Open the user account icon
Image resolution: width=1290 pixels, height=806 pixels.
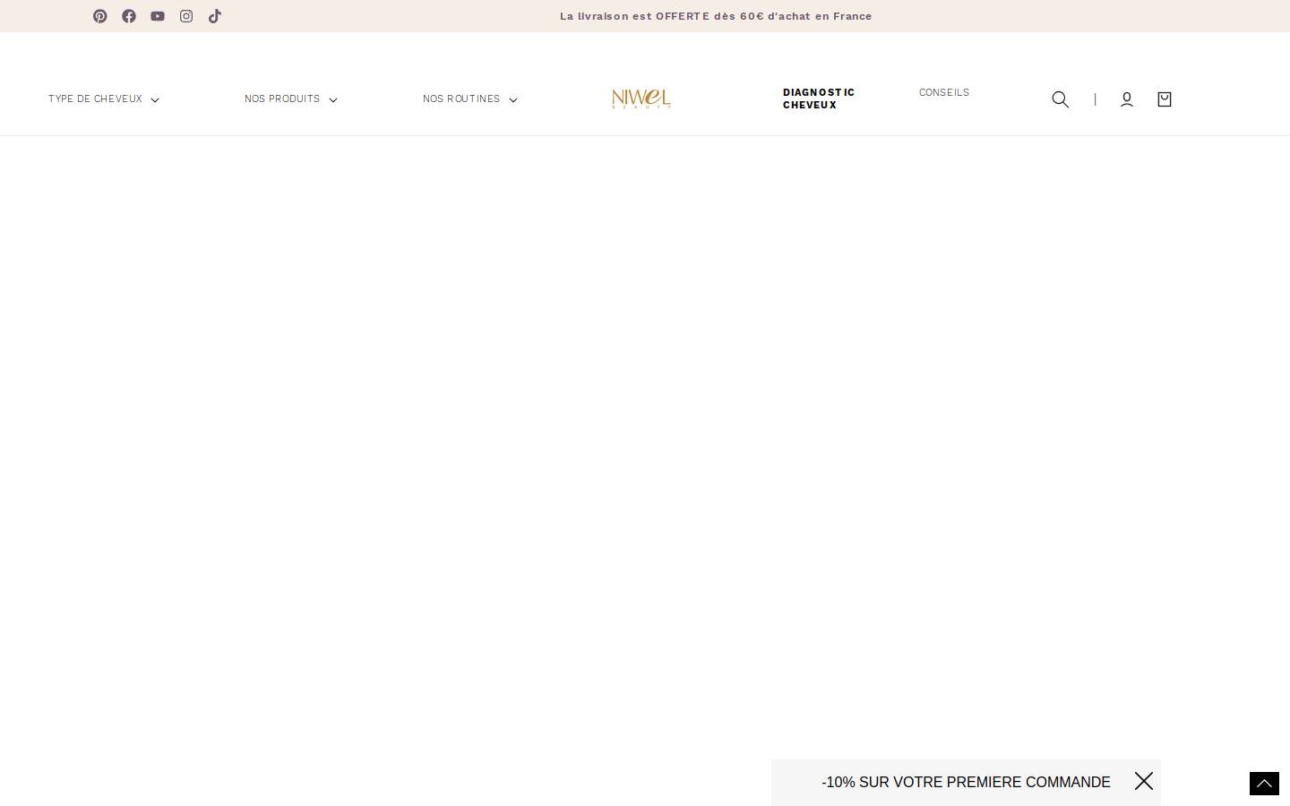(x=1127, y=99)
